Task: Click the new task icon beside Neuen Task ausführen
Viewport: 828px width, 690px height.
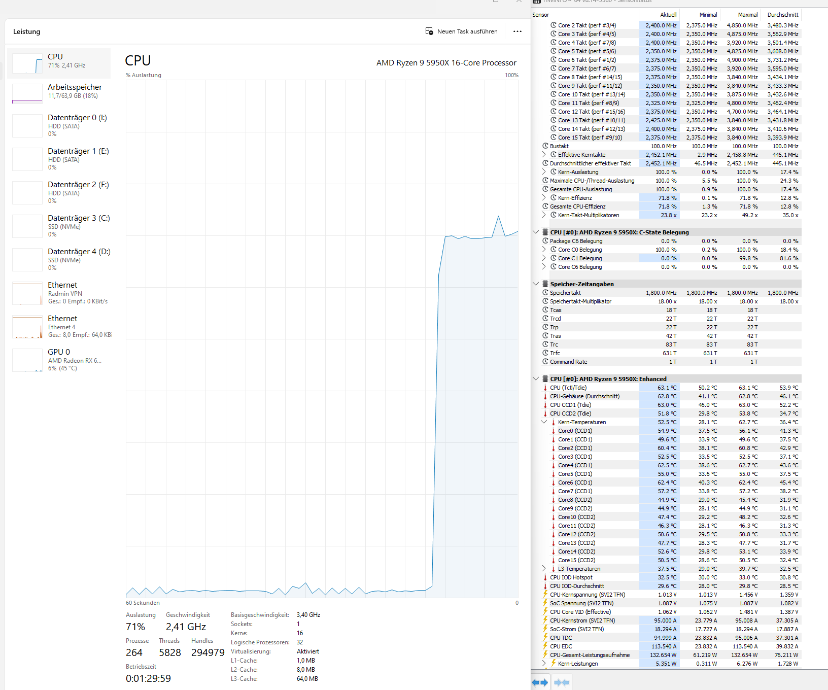Action: [429, 31]
